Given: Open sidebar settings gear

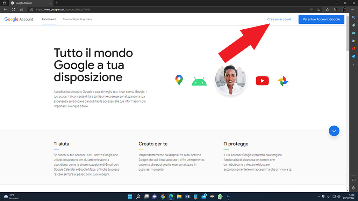Looking at the screenshot, I should (x=354, y=188).
